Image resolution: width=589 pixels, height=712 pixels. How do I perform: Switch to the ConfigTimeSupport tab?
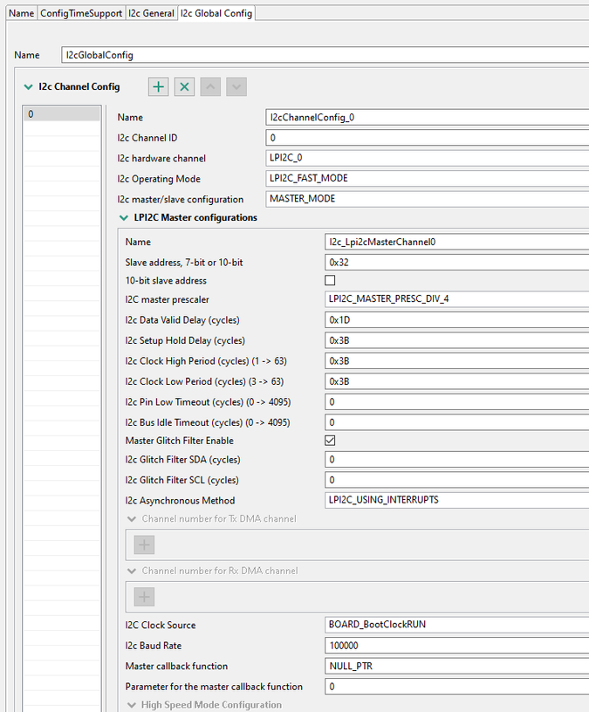tap(81, 13)
